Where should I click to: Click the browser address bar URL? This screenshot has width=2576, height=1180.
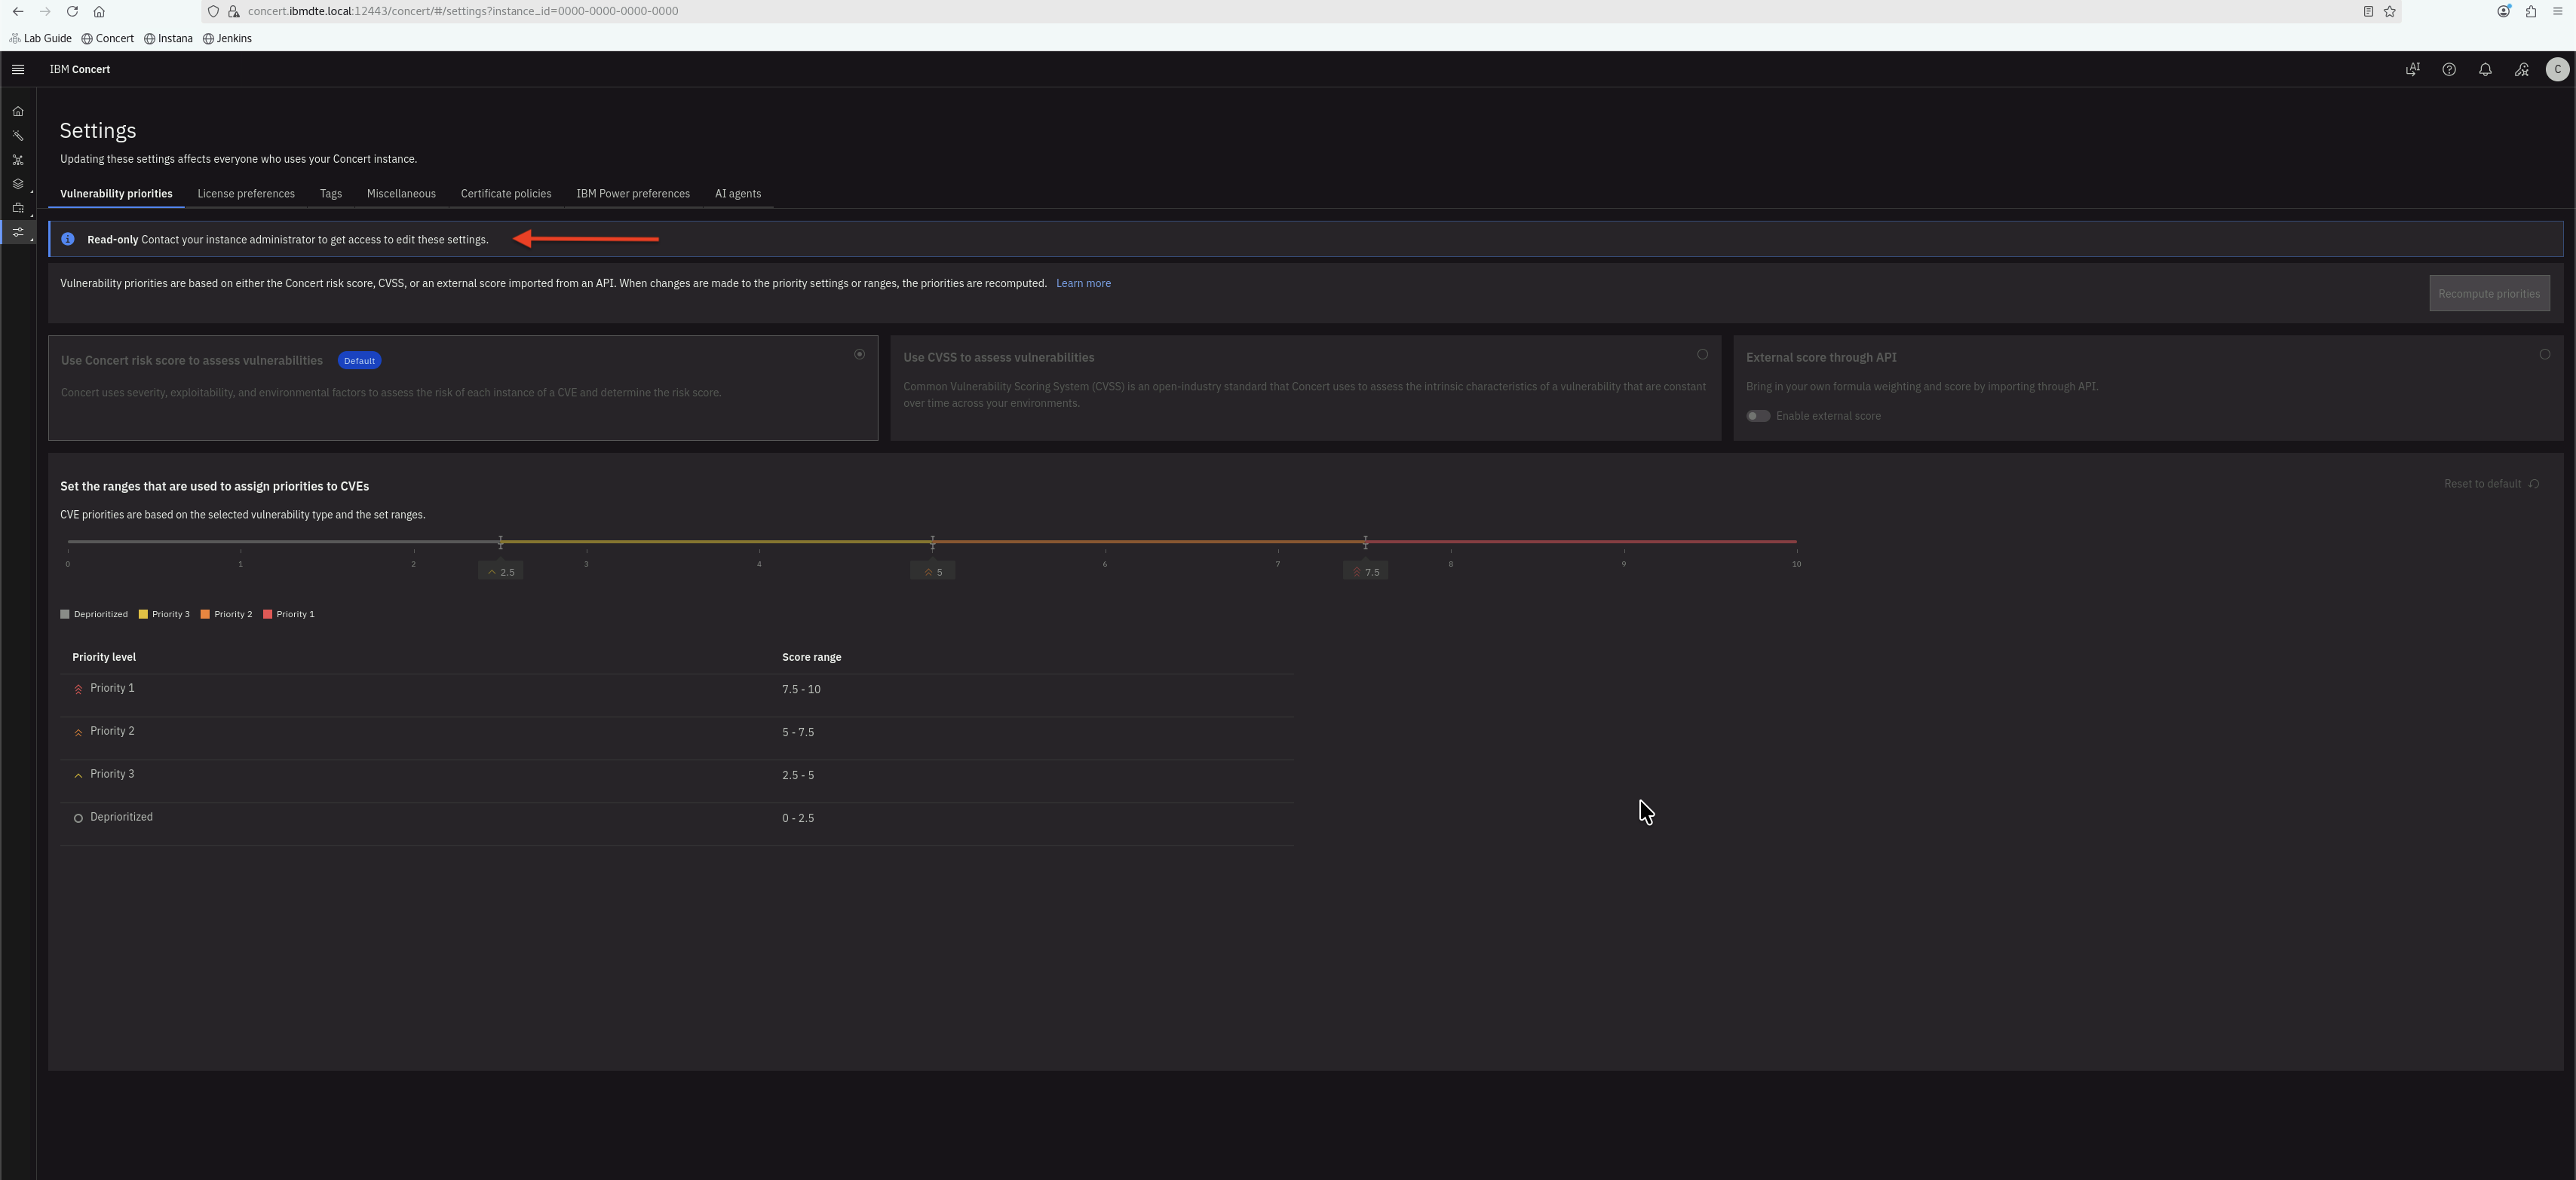point(463,11)
